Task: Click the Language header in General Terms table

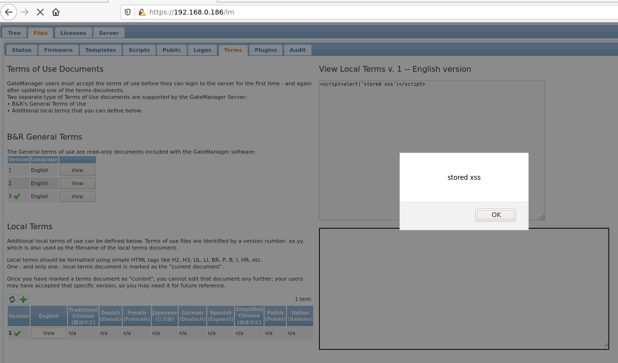Action: [45, 159]
